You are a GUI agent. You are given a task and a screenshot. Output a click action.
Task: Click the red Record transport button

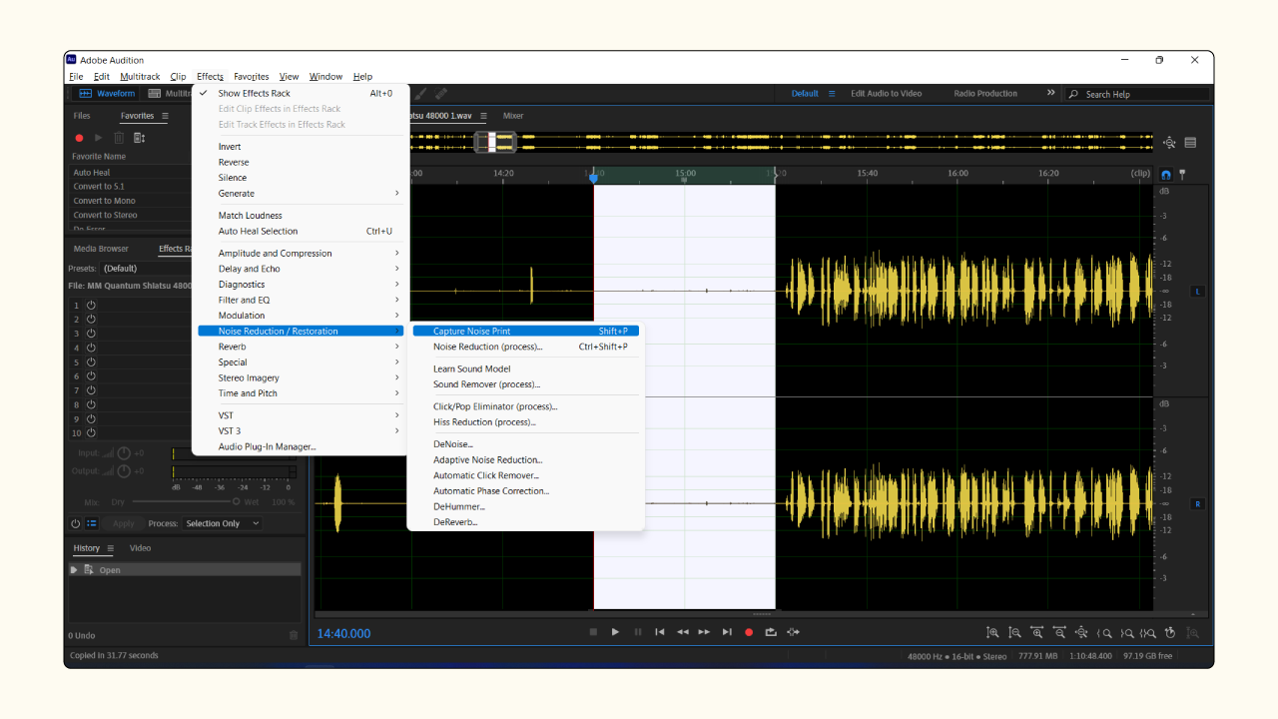749,632
